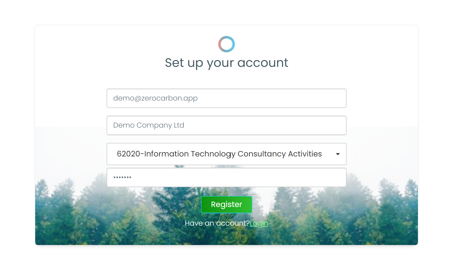
Task: Follow the Login link
Action: 259,223
